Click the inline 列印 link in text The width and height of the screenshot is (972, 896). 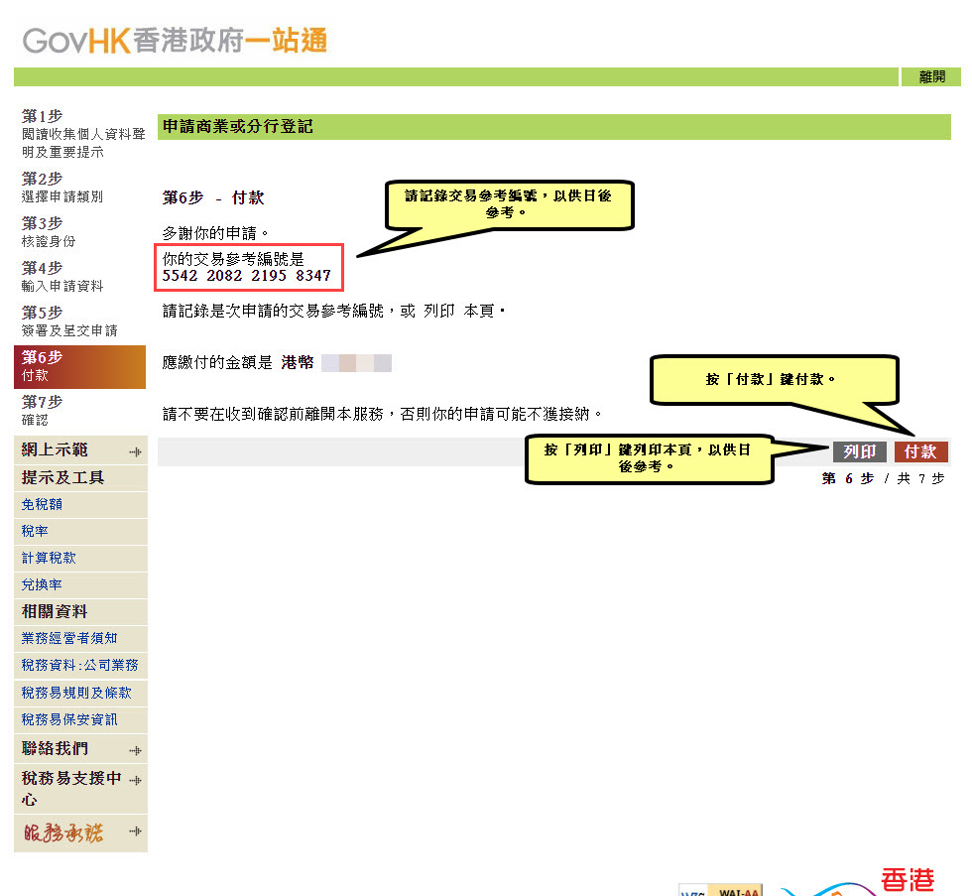439,312
